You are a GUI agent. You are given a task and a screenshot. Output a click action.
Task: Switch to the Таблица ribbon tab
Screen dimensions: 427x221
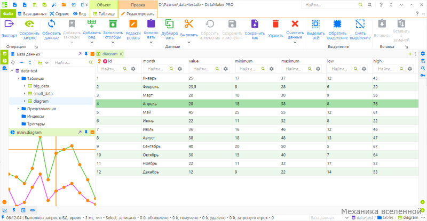coord(104,14)
